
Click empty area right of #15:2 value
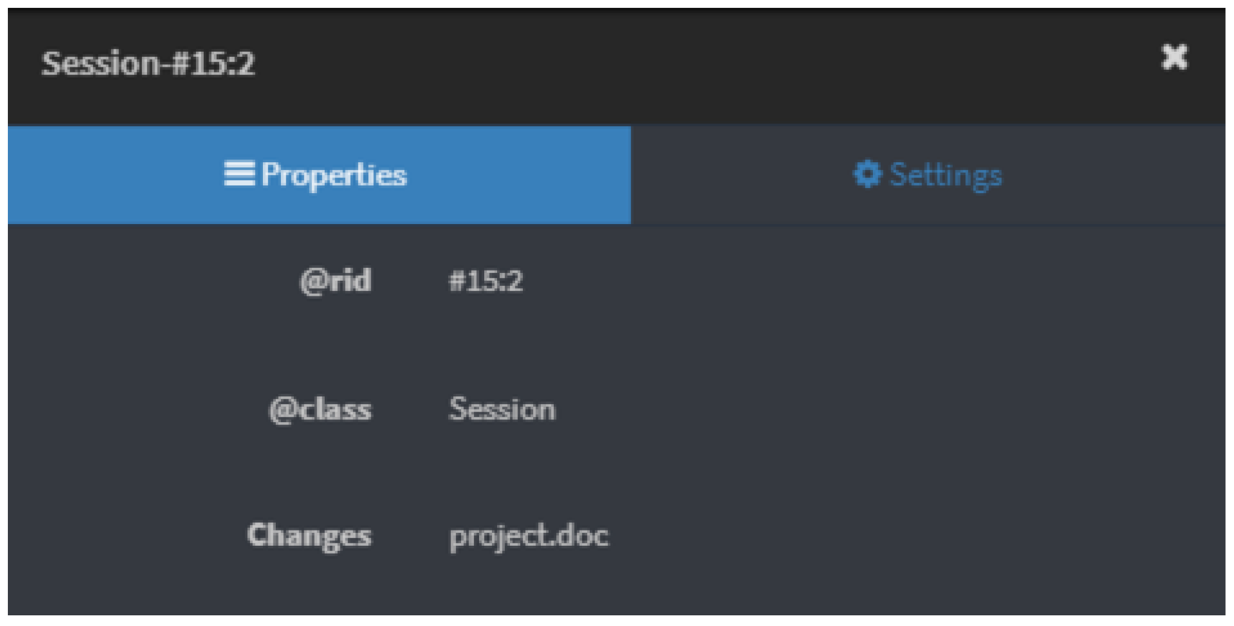coord(843,280)
